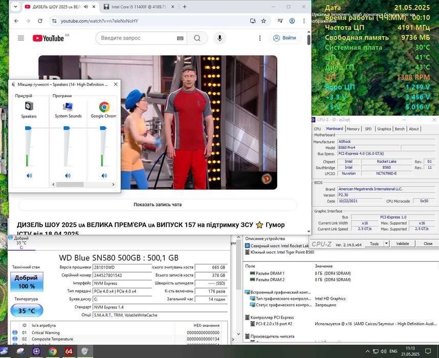Viewport: 439px width, 358px height.
Task: Click Показать запись чата button
Action: point(158,205)
